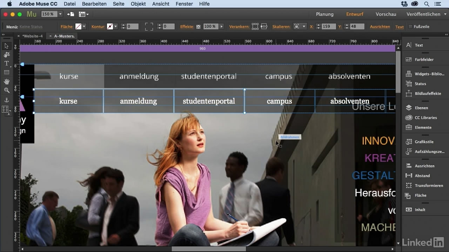The height and width of the screenshot is (252, 449).
Task: Click the corner radius stepper
Action: click(x=160, y=27)
